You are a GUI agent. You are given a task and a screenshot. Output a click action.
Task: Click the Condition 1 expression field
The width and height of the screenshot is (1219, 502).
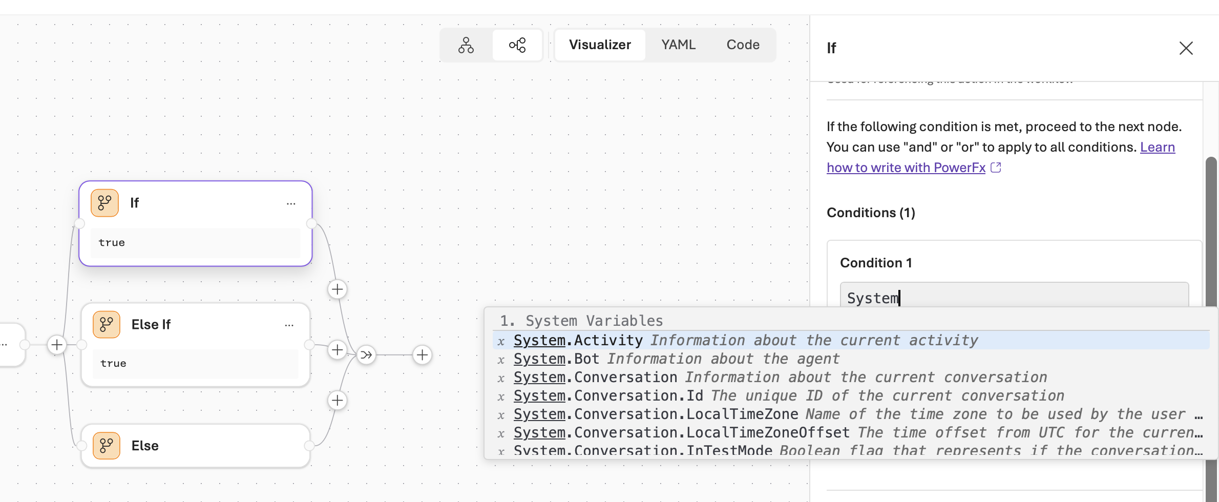(x=1014, y=296)
